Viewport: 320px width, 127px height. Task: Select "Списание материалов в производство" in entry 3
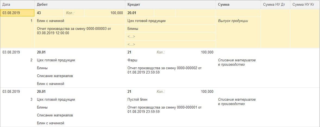tap(237, 102)
